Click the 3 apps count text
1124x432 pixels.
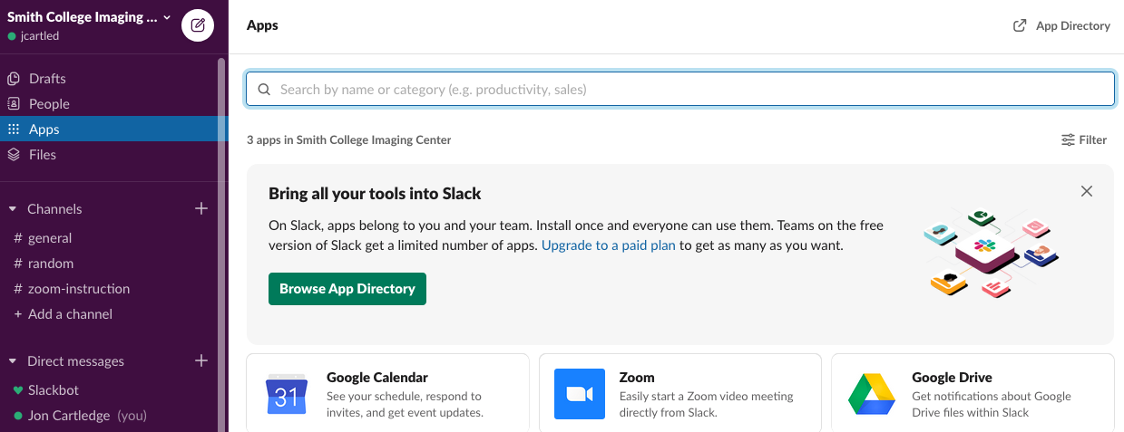point(349,140)
